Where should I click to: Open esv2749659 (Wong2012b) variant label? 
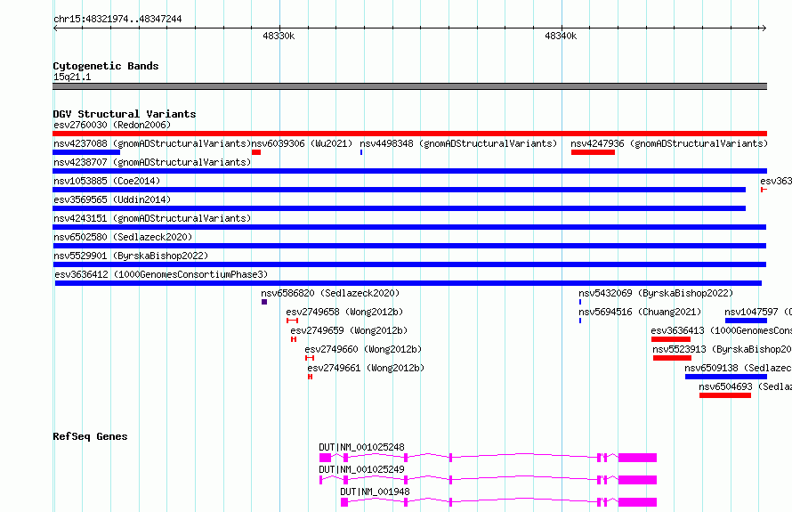pos(349,330)
